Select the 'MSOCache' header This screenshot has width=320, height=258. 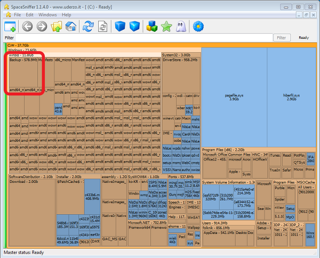pos(306,182)
